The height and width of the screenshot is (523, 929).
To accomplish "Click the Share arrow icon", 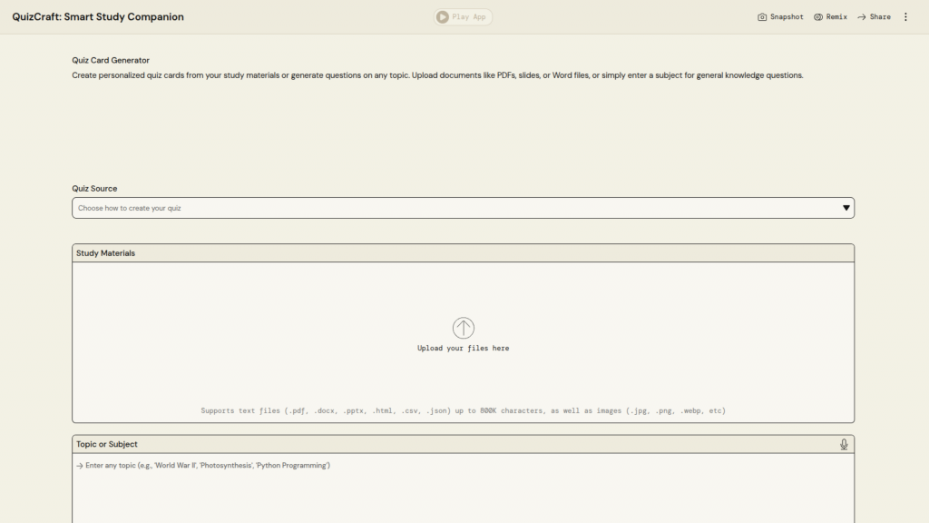I will [x=862, y=17].
